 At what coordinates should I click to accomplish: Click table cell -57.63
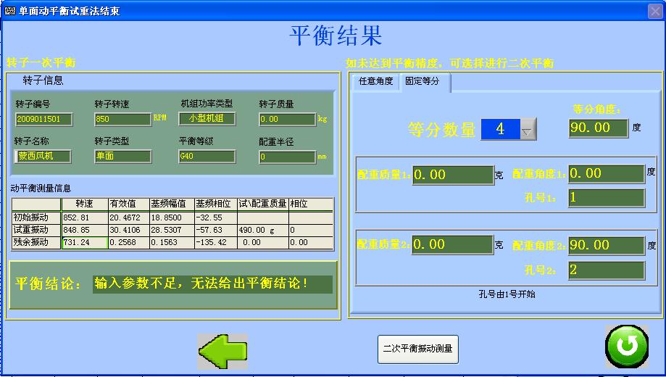216,230
